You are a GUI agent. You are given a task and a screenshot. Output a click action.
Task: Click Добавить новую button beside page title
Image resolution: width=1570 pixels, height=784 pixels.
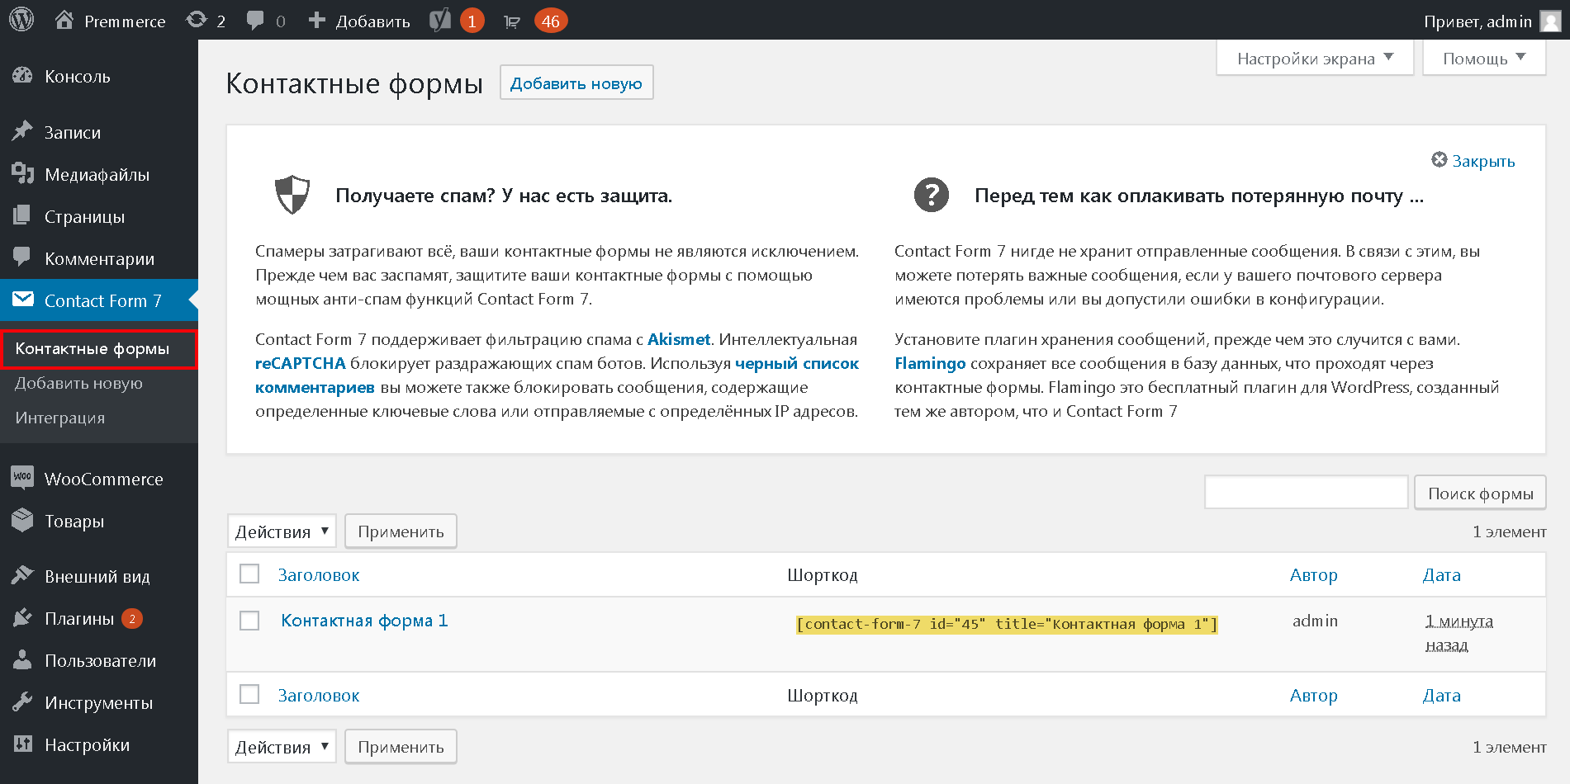pos(576,83)
